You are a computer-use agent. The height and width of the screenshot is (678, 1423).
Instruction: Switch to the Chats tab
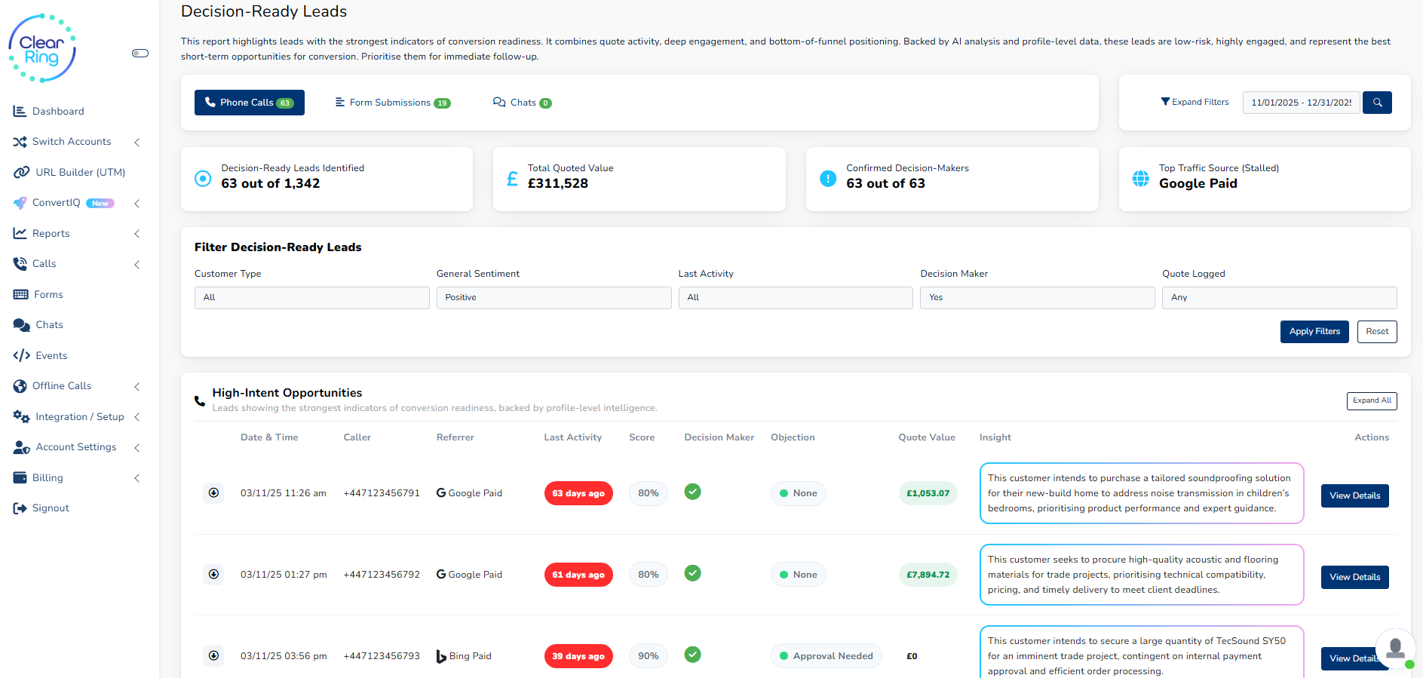[x=523, y=103]
